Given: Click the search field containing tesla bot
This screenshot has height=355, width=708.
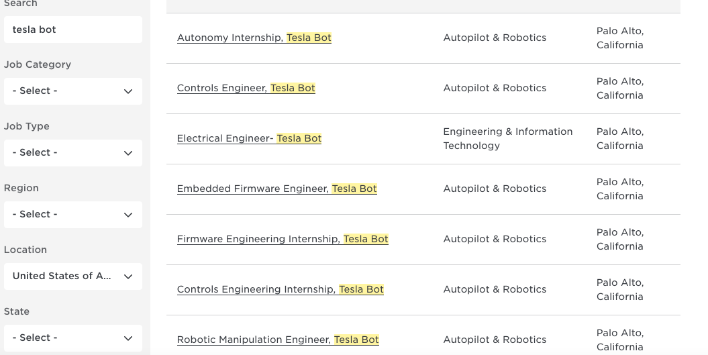Looking at the screenshot, I should click(73, 30).
